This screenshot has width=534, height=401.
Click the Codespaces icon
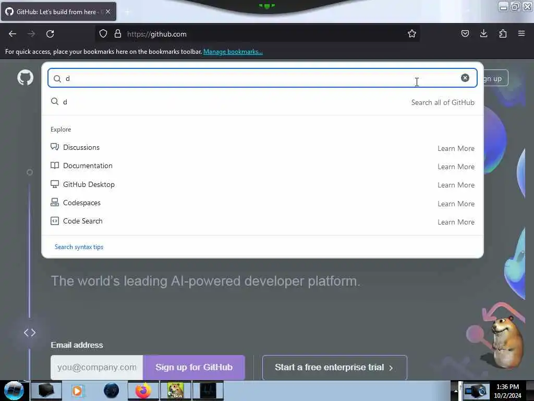pyautogui.click(x=54, y=202)
